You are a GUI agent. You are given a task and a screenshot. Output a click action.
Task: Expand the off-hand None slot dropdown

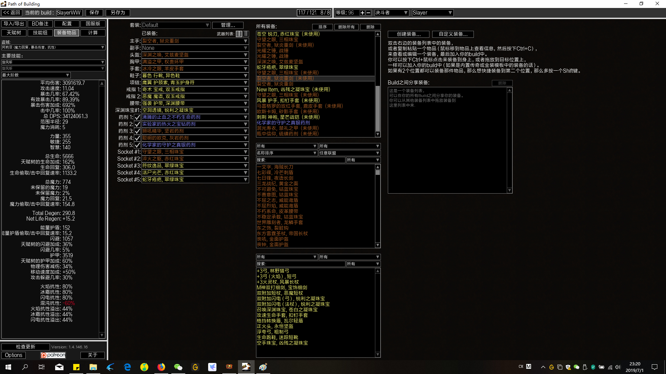[x=195, y=48]
